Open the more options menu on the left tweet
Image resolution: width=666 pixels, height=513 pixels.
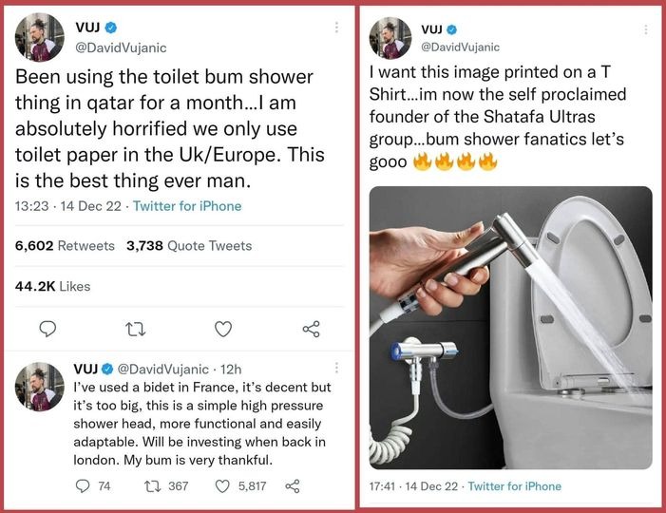click(x=334, y=28)
